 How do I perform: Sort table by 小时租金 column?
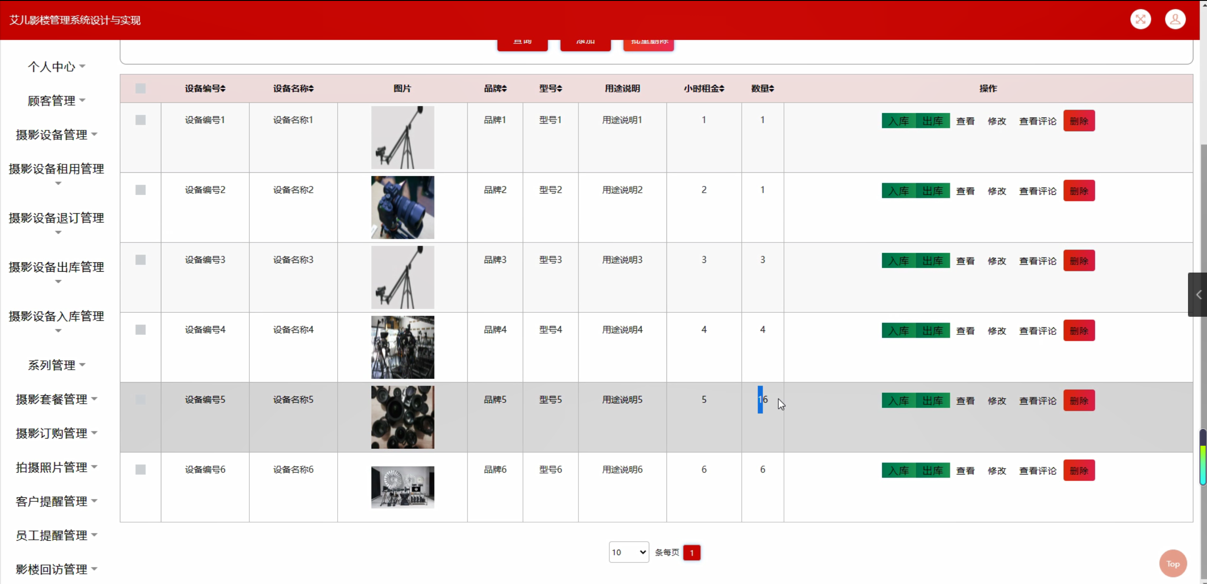722,88
